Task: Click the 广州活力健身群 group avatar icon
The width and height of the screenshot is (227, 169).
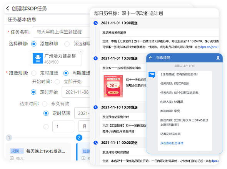Action: (x=38, y=58)
